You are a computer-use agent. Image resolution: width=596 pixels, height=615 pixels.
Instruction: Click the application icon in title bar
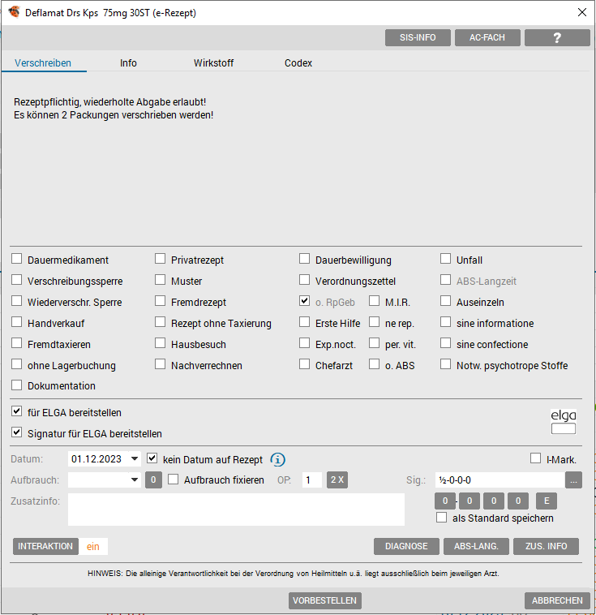click(x=14, y=12)
